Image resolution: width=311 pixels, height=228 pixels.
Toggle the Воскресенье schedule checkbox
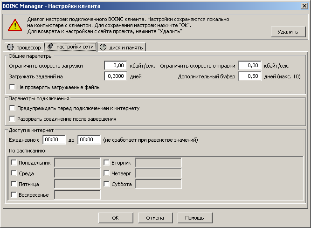[x=14, y=195]
